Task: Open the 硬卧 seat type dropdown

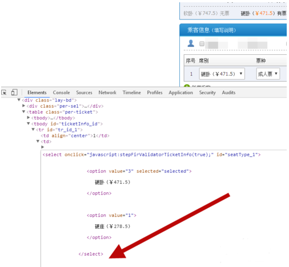Action: click(x=222, y=74)
